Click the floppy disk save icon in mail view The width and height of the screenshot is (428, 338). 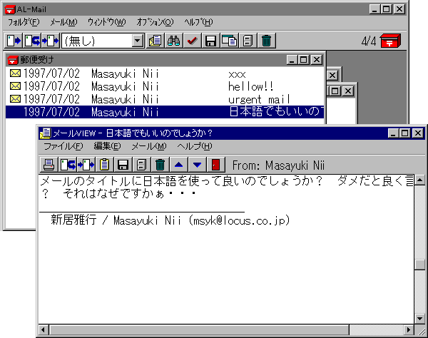coord(123,165)
